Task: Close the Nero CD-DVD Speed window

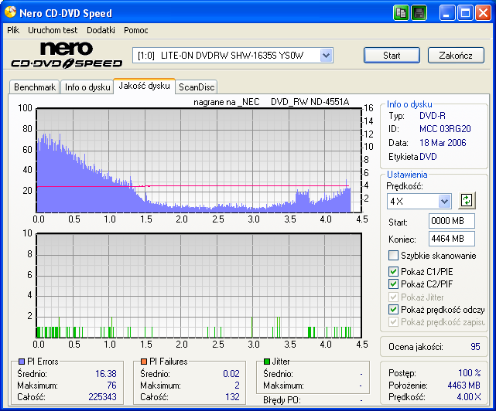Action: (x=483, y=13)
